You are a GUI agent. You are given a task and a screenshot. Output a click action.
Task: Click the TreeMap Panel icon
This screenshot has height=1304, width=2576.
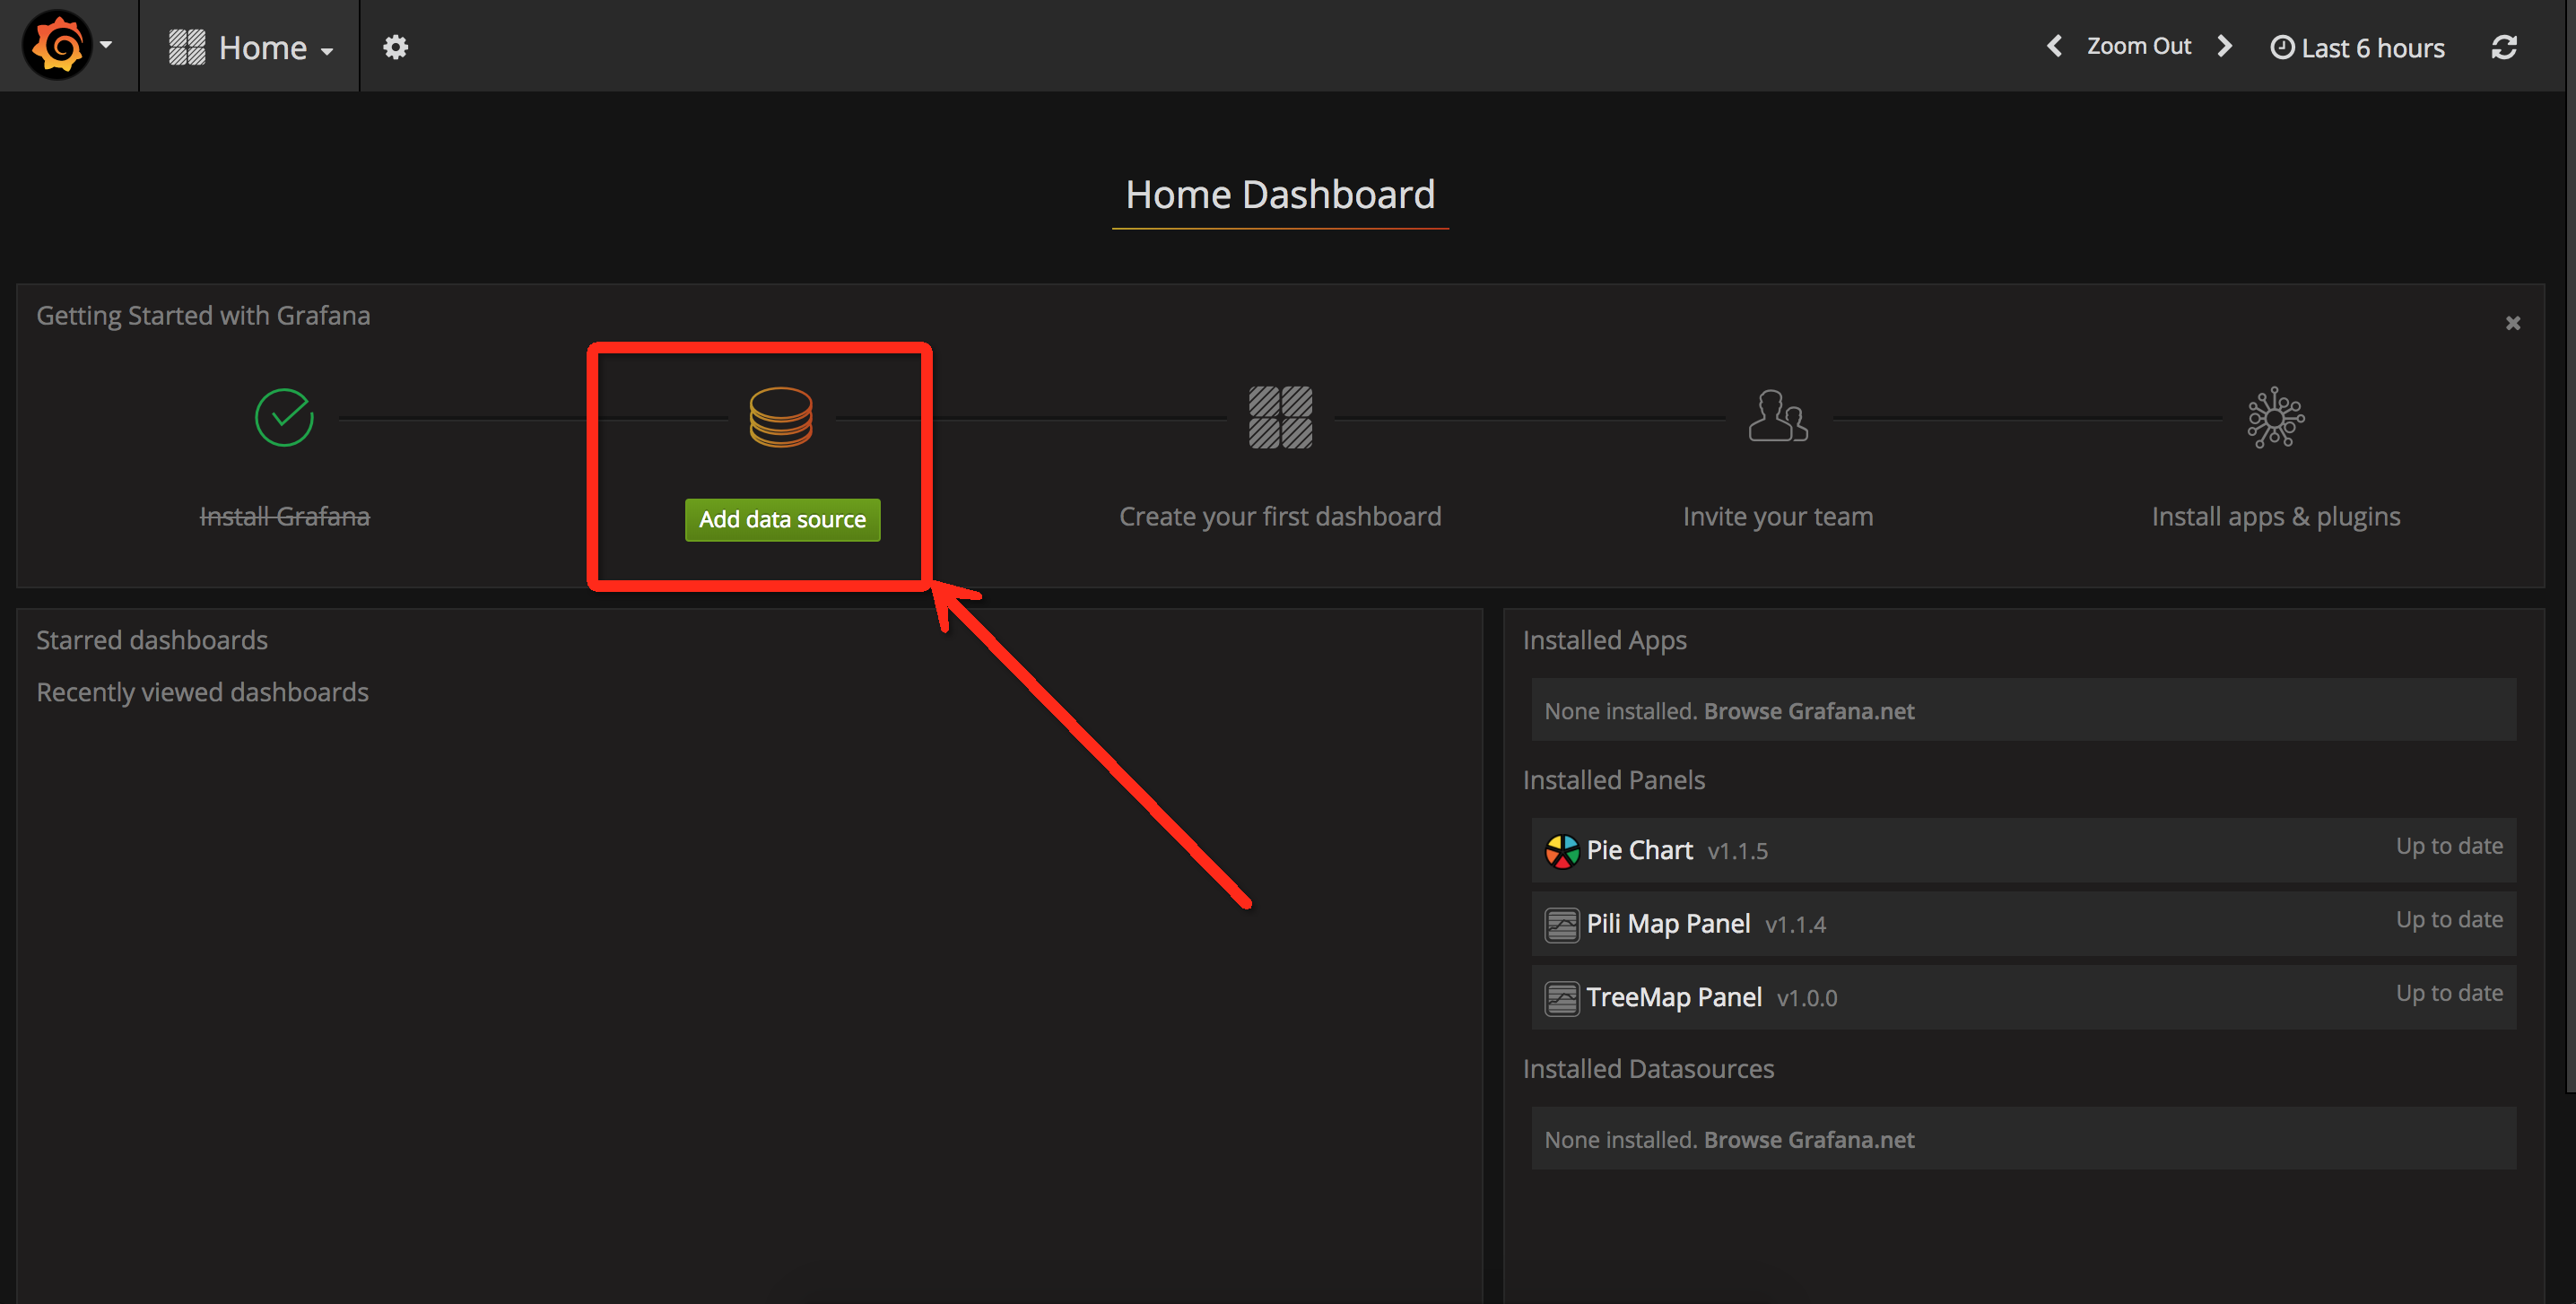(x=1561, y=998)
